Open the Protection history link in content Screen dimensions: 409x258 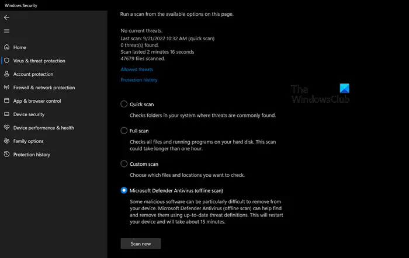click(x=139, y=80)
